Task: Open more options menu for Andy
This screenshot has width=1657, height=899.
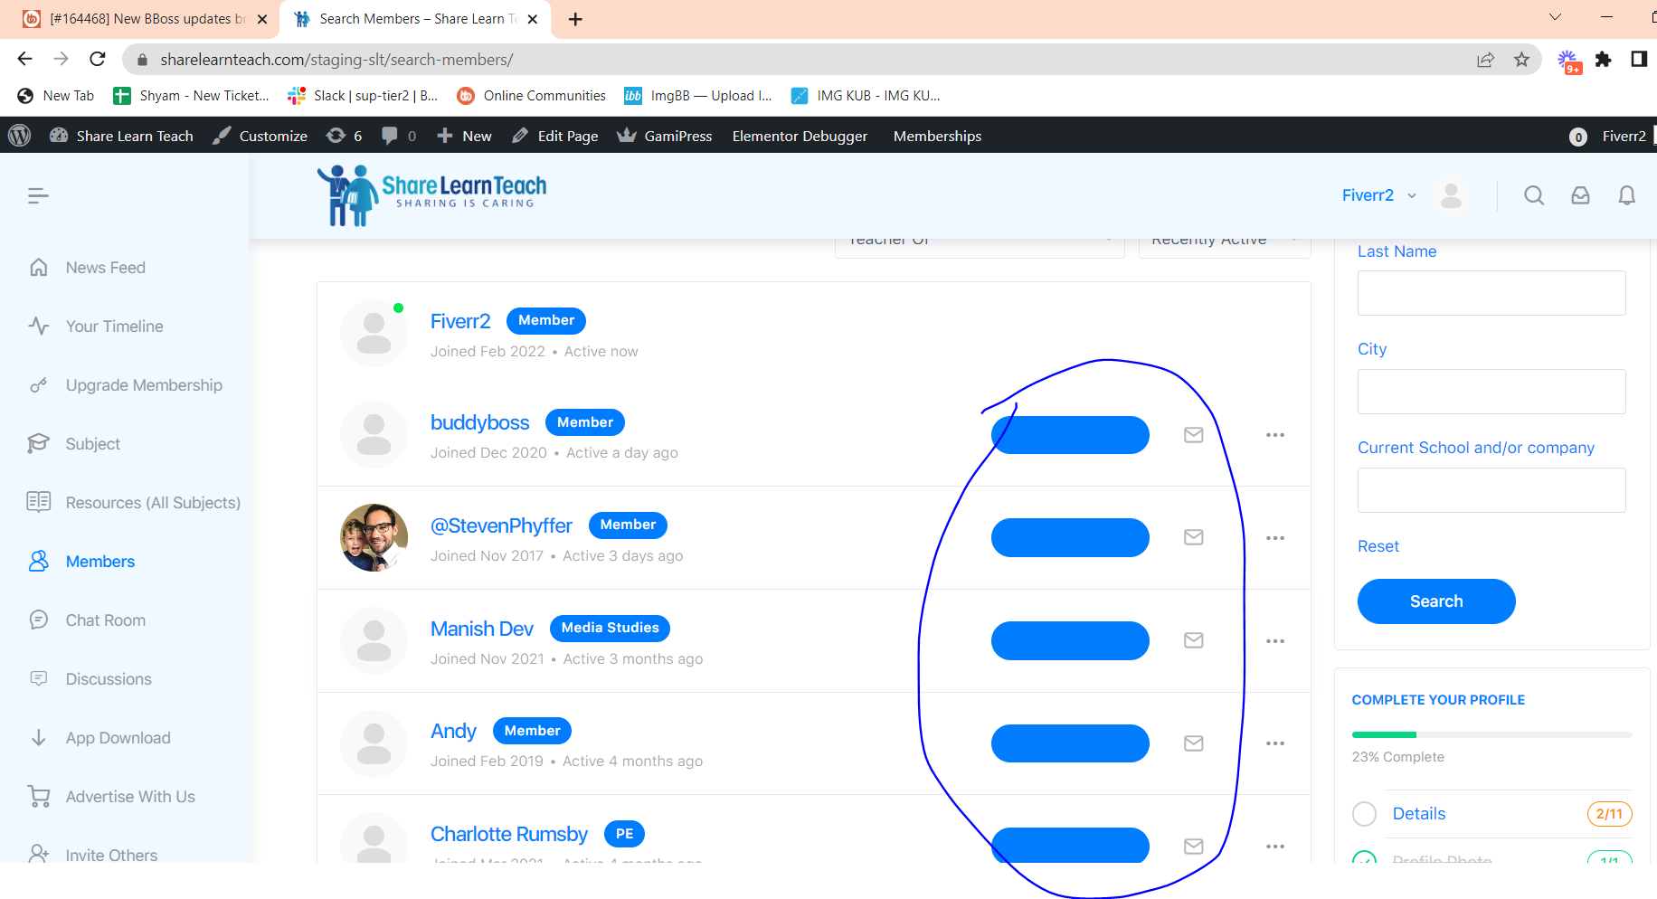Action: (1275, 743)
